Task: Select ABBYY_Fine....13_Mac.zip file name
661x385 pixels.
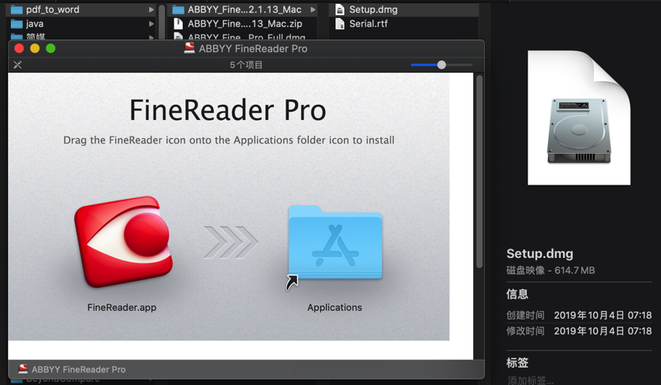Action: tap(245, 24)
